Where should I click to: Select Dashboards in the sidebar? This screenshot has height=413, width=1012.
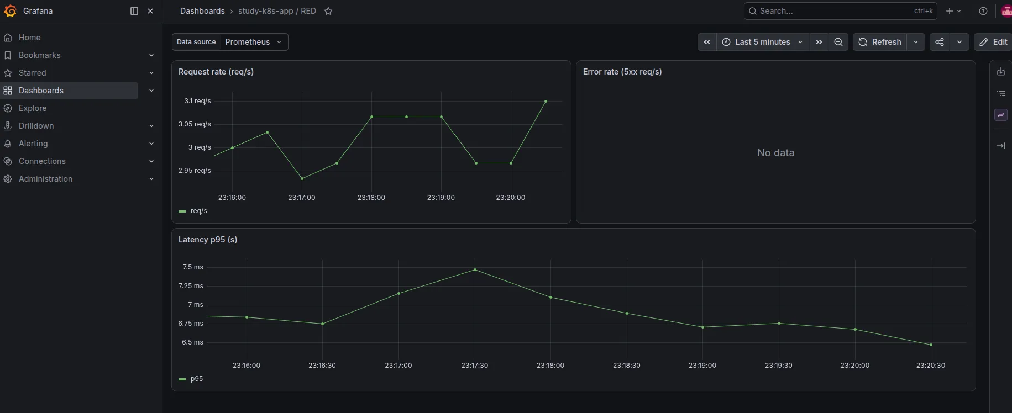(x=69, y=91)
